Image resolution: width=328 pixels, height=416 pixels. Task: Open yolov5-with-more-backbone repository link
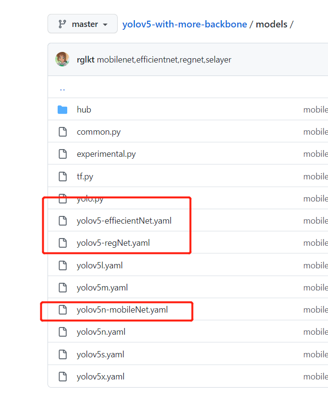pos(185,25)
